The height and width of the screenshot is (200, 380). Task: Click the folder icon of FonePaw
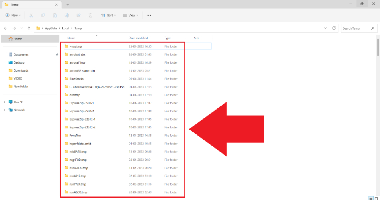(x=66, y=135)
